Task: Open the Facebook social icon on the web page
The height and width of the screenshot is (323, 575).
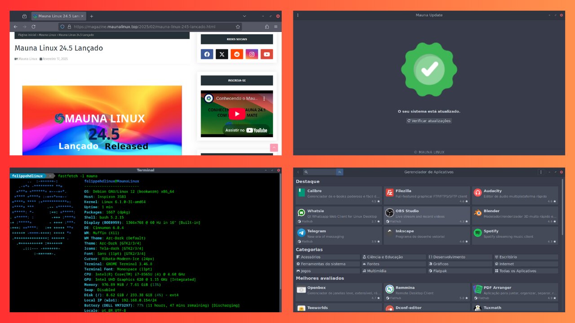Action: point(207,54)
